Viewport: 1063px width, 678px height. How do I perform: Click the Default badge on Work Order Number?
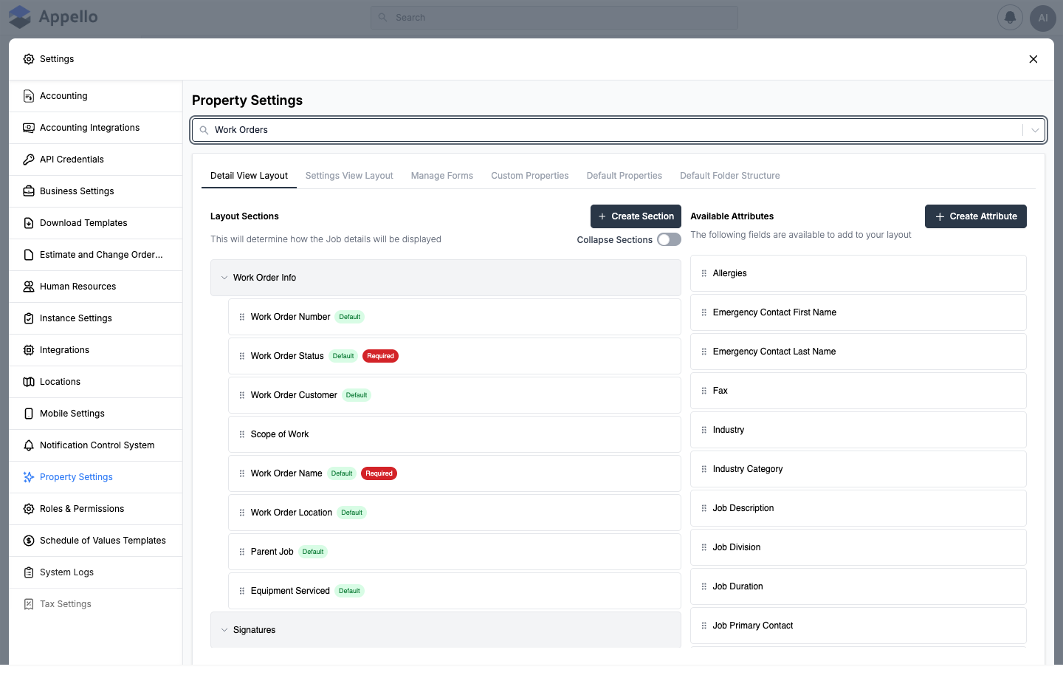click(x=350, y=317)
